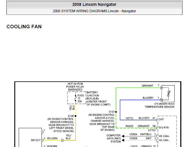
Task: Click the '2008 Lincoln Navigator' title header
Action: tap(94, 4)
